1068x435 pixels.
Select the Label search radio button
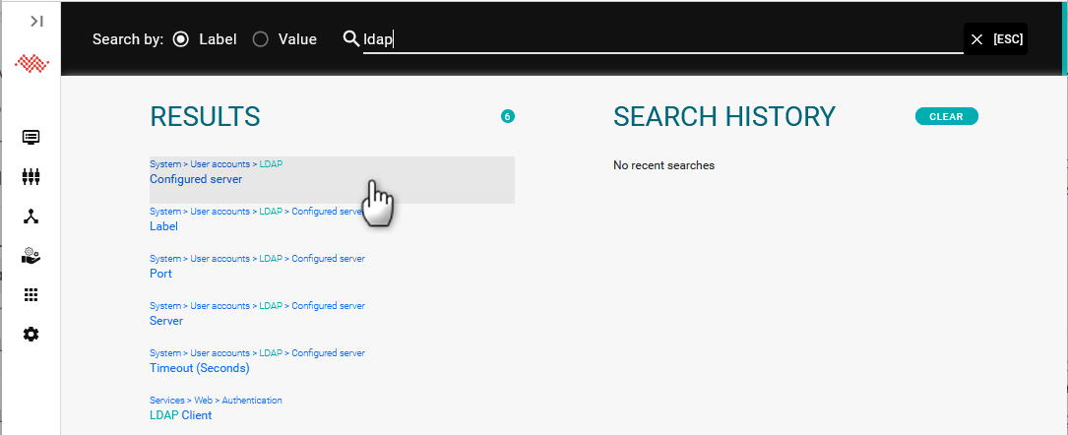click(180, 39)
